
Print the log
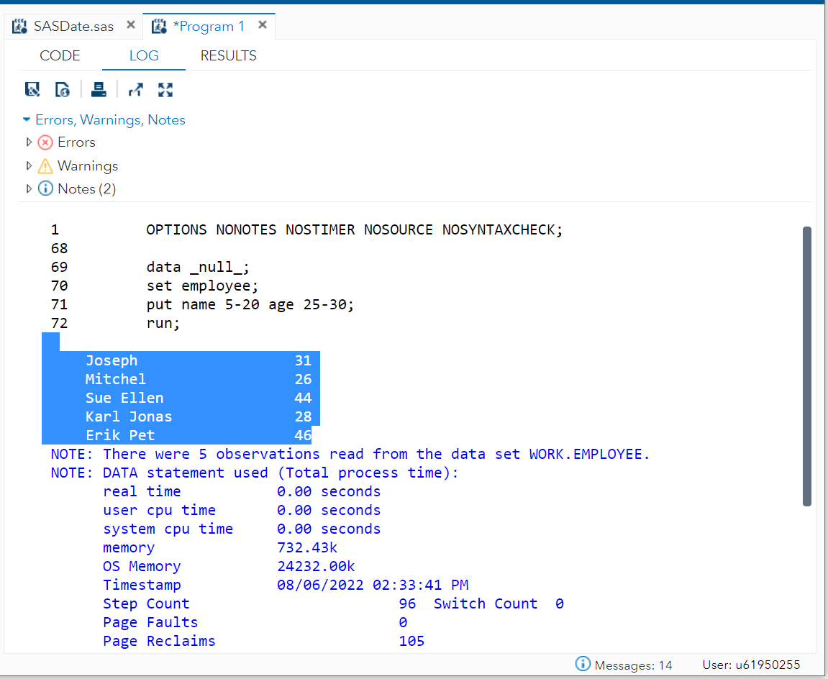99,89
